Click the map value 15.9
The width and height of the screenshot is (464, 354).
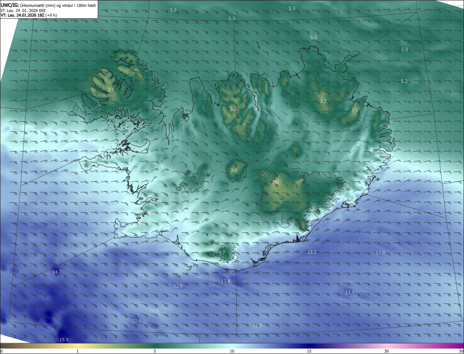tap(64, 340)
